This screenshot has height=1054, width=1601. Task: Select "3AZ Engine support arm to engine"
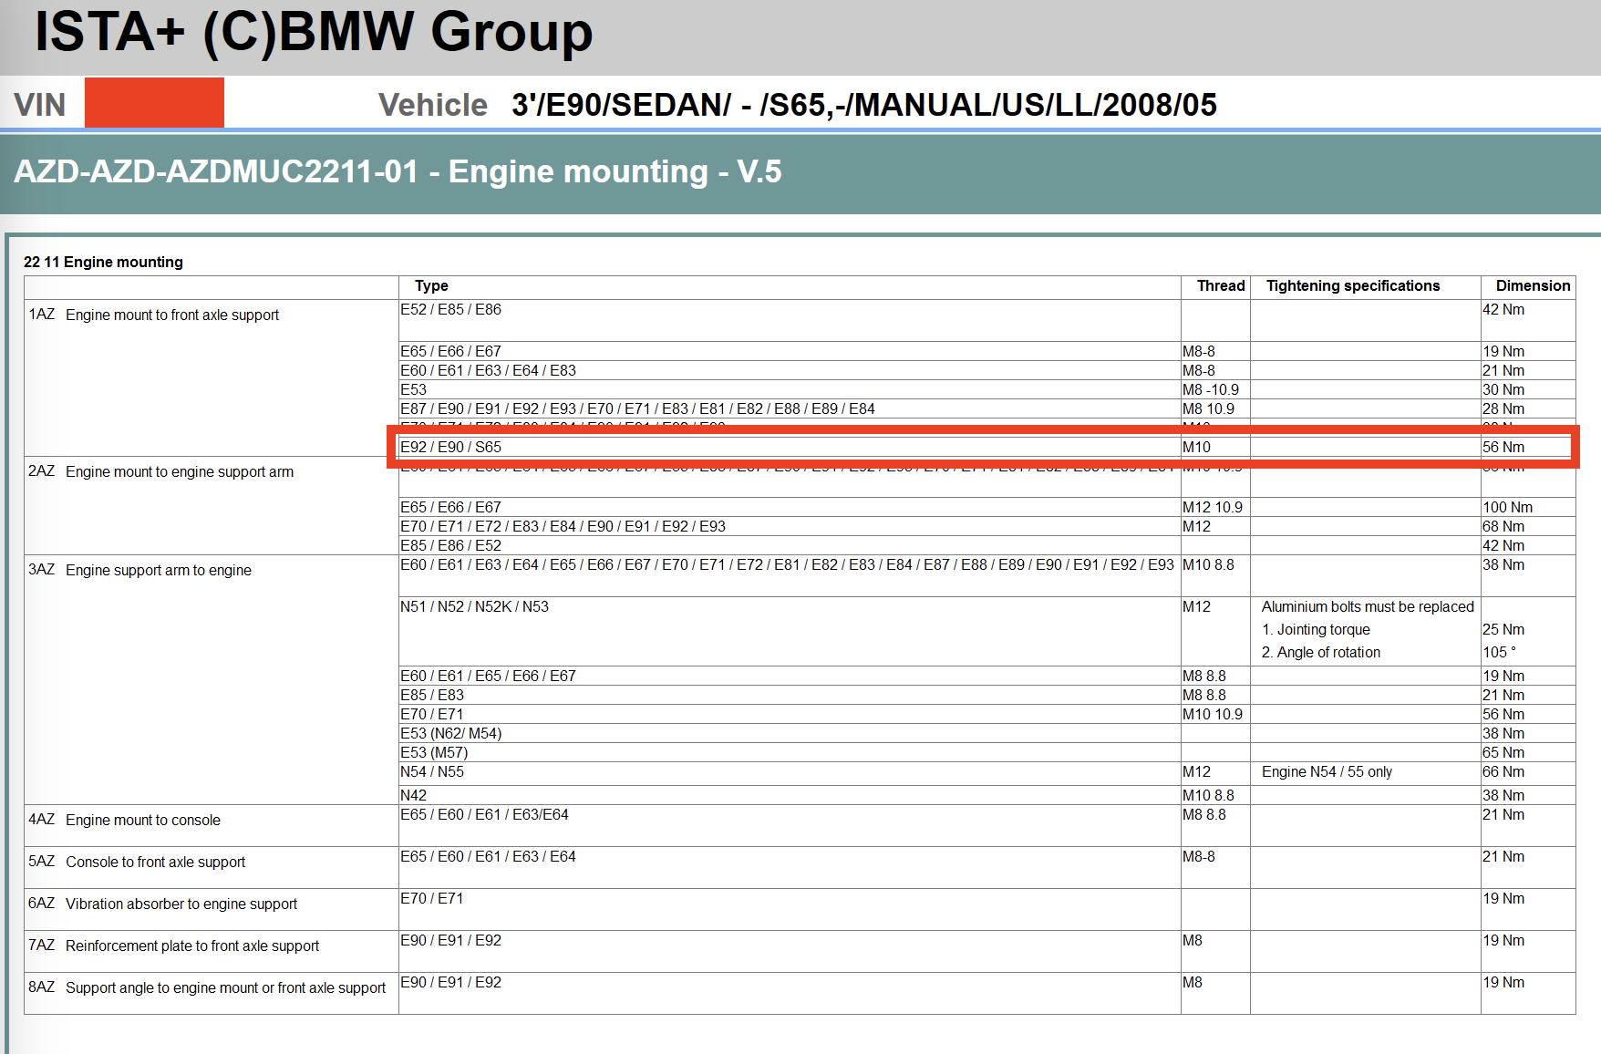[140, 570]
